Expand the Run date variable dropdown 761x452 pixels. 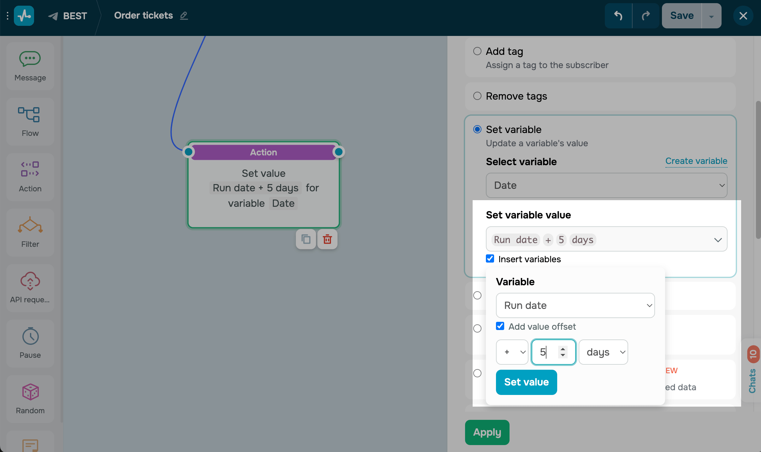[x=575, y=305]
